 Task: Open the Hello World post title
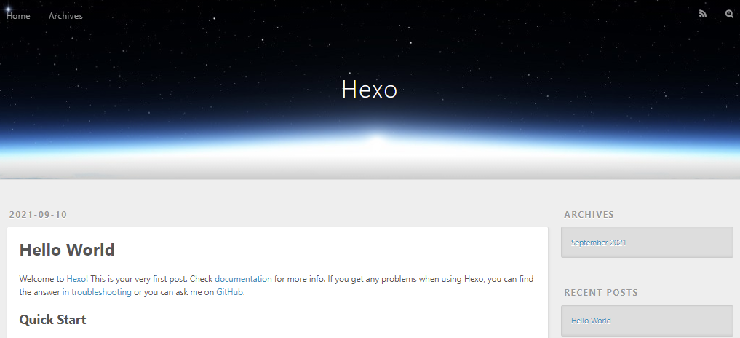[x=67, y=250]
